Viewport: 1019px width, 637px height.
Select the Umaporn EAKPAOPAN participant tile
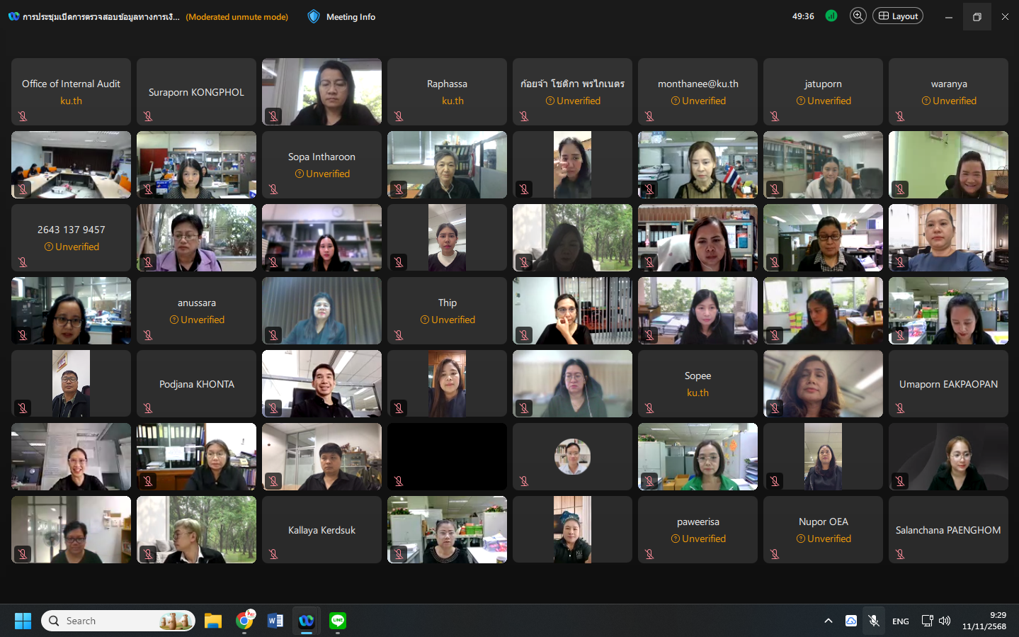click(947, 384)
